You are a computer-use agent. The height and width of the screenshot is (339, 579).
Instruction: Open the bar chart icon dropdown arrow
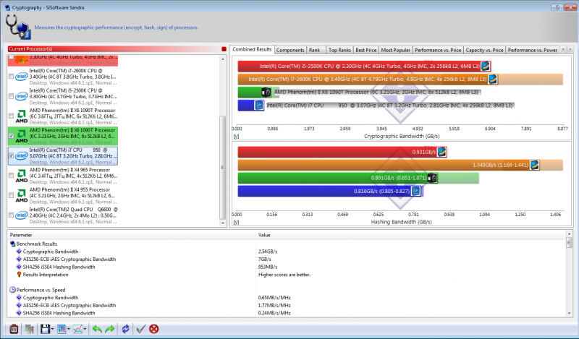[x=68, y=329]
